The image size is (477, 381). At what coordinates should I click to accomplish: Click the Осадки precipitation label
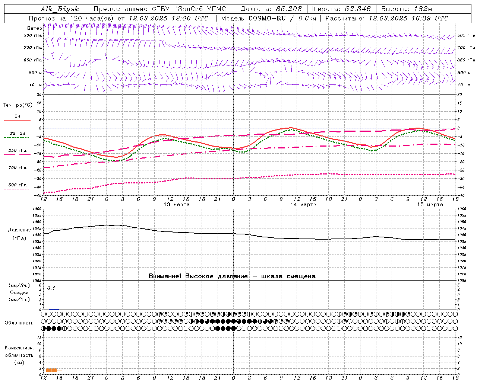(19, 292)
